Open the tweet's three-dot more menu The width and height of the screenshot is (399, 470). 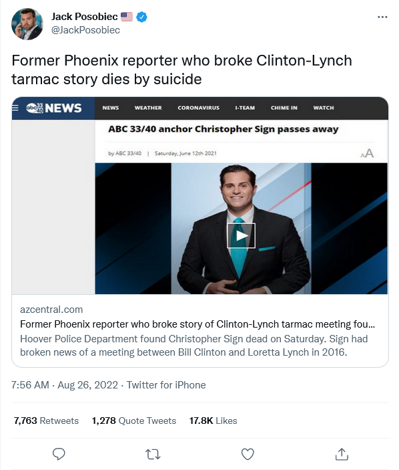(382, 17)
